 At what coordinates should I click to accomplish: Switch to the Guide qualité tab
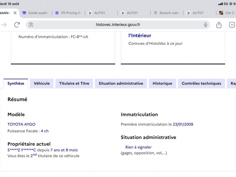[35, 13]
